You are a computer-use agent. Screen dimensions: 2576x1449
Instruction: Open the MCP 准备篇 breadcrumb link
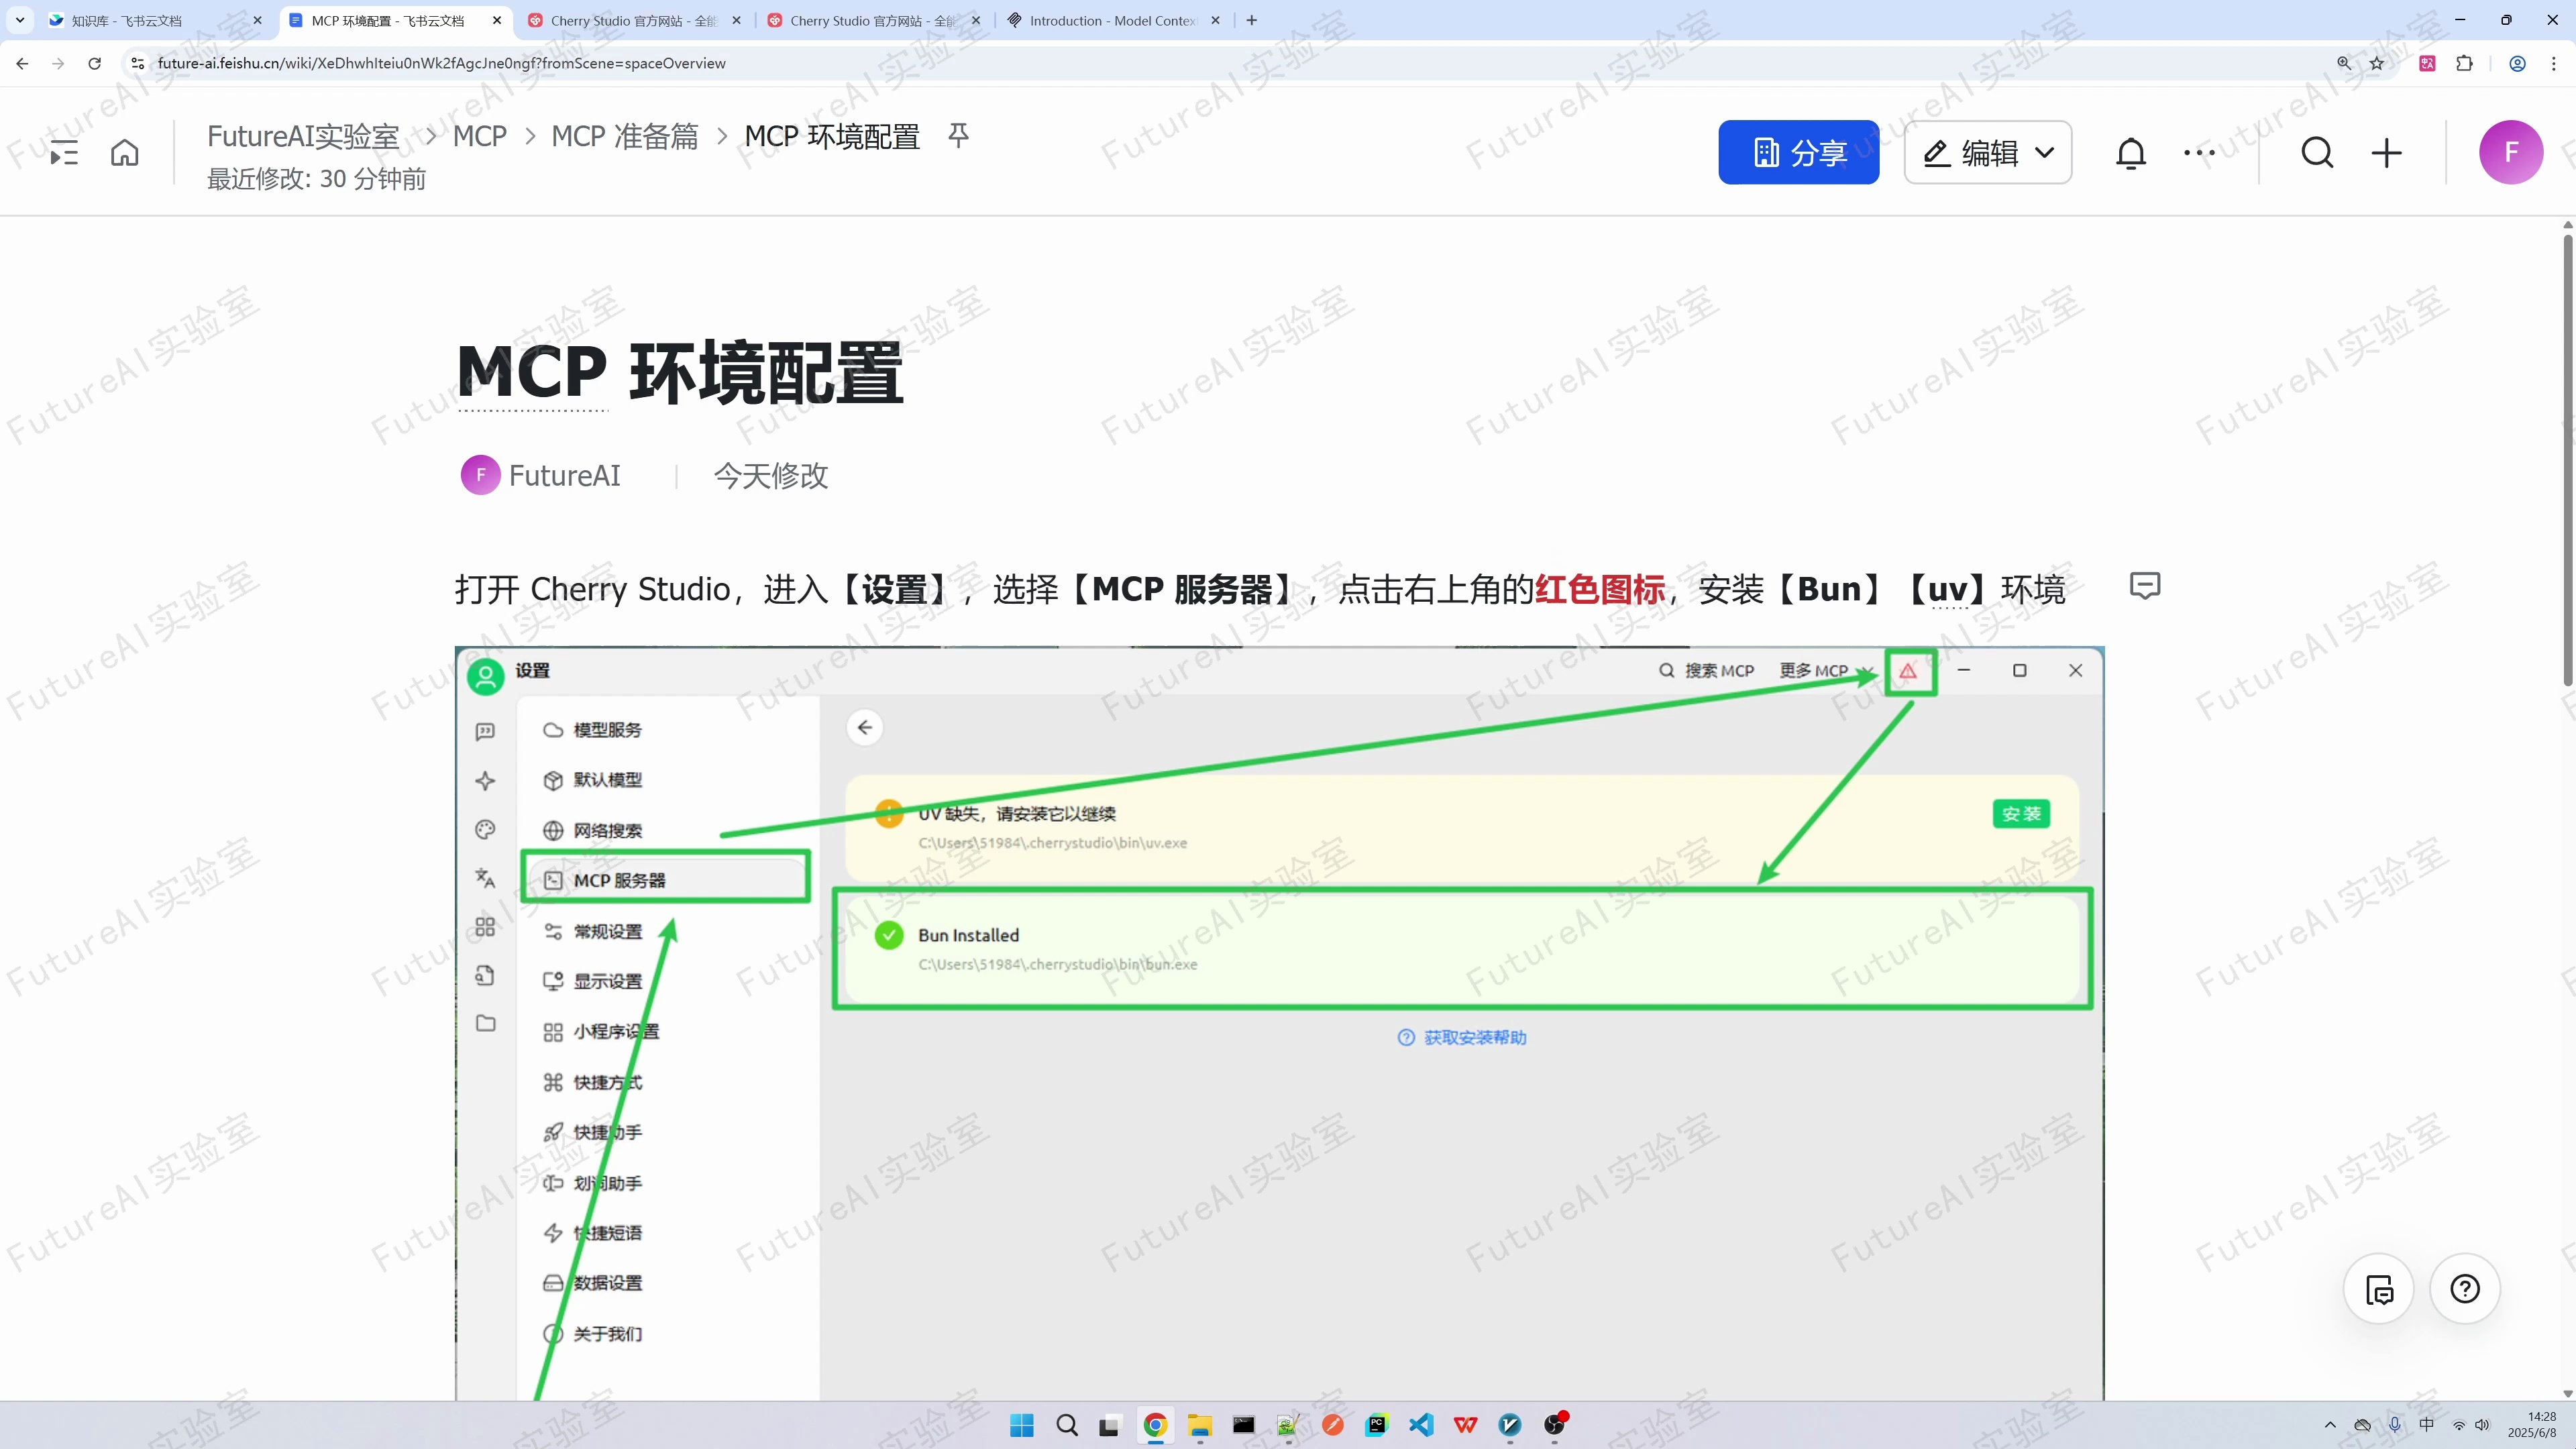(x=624, y=136)
